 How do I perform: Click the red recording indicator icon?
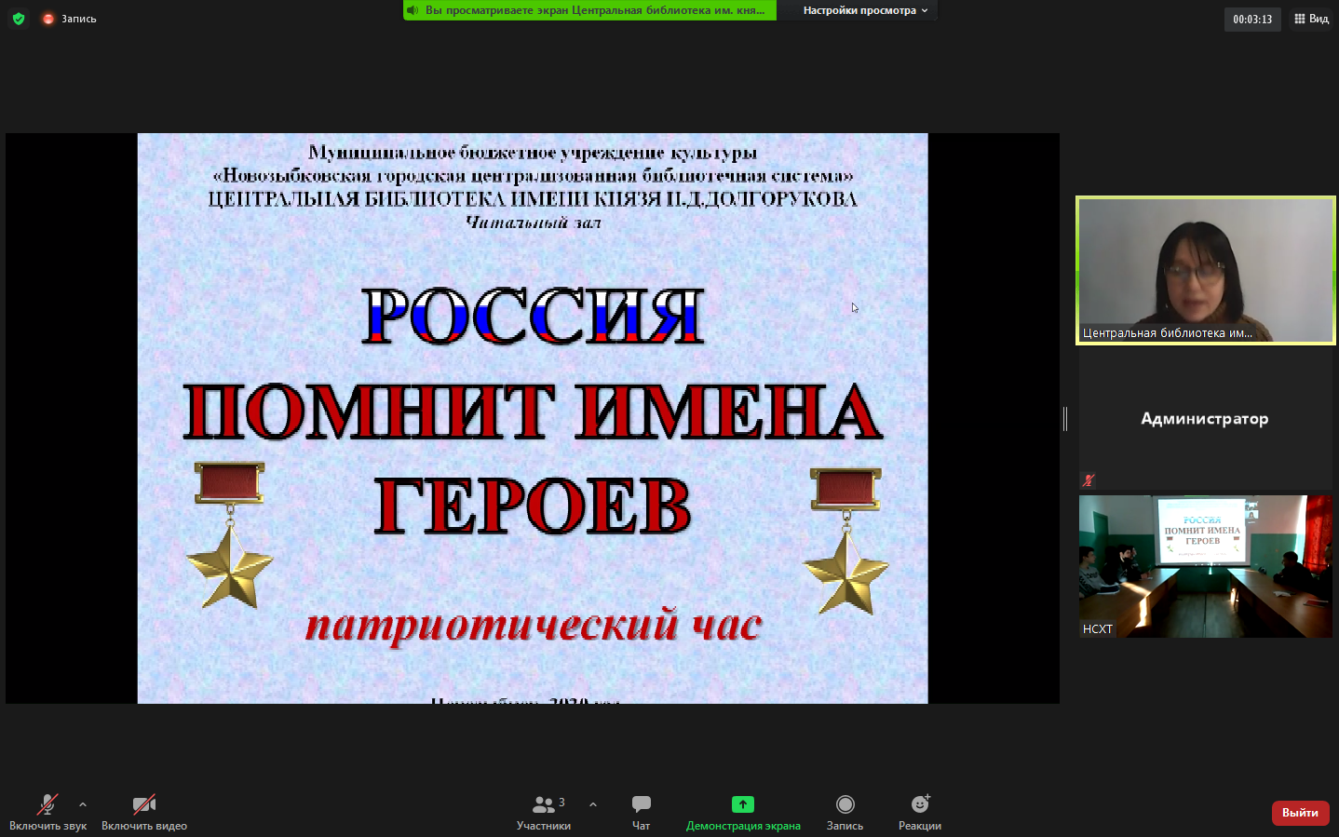tap(48, 19)
